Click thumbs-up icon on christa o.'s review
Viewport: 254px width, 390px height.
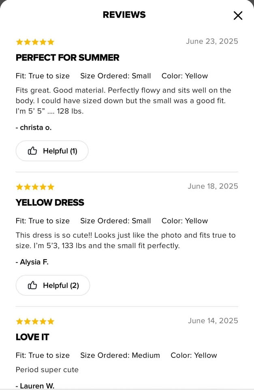coord(32,151)
